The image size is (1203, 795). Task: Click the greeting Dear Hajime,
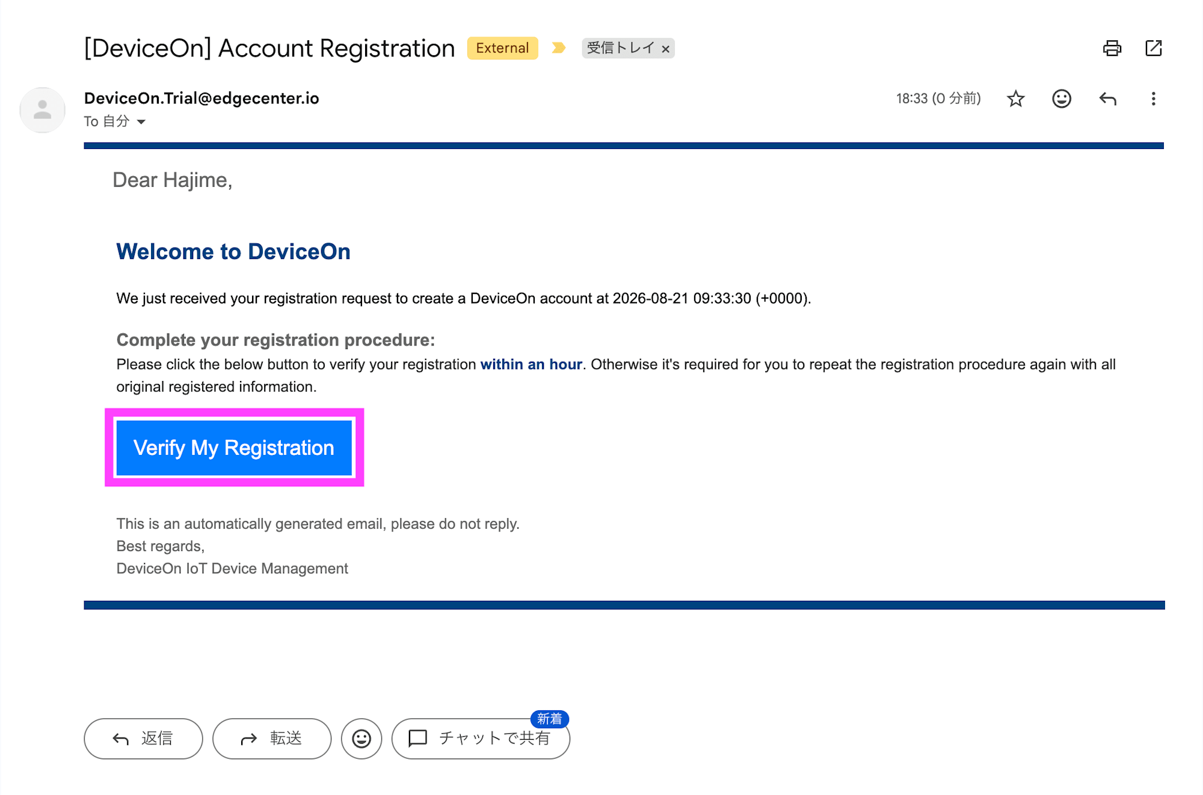[173, 180]
